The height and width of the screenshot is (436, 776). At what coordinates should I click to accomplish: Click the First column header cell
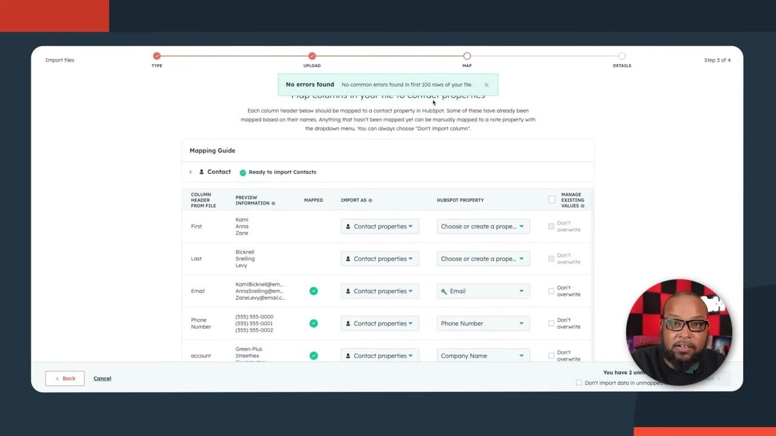[x=196, y=226]
